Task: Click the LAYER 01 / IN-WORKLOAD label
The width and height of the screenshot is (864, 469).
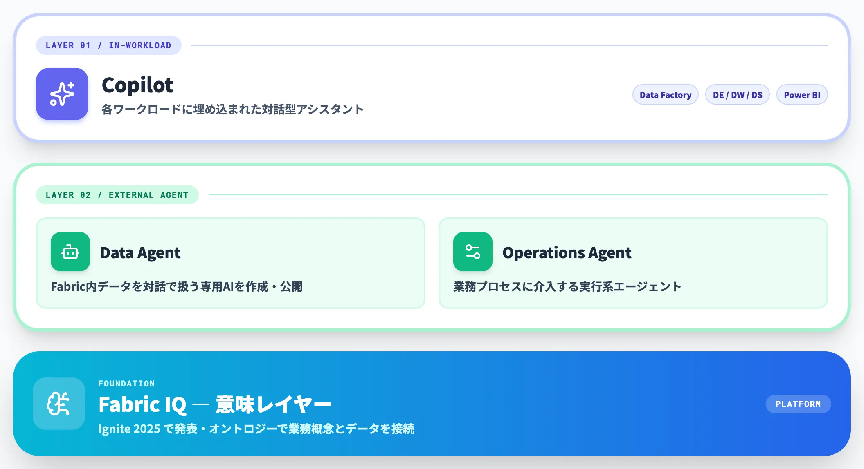Action: (108, 45)
